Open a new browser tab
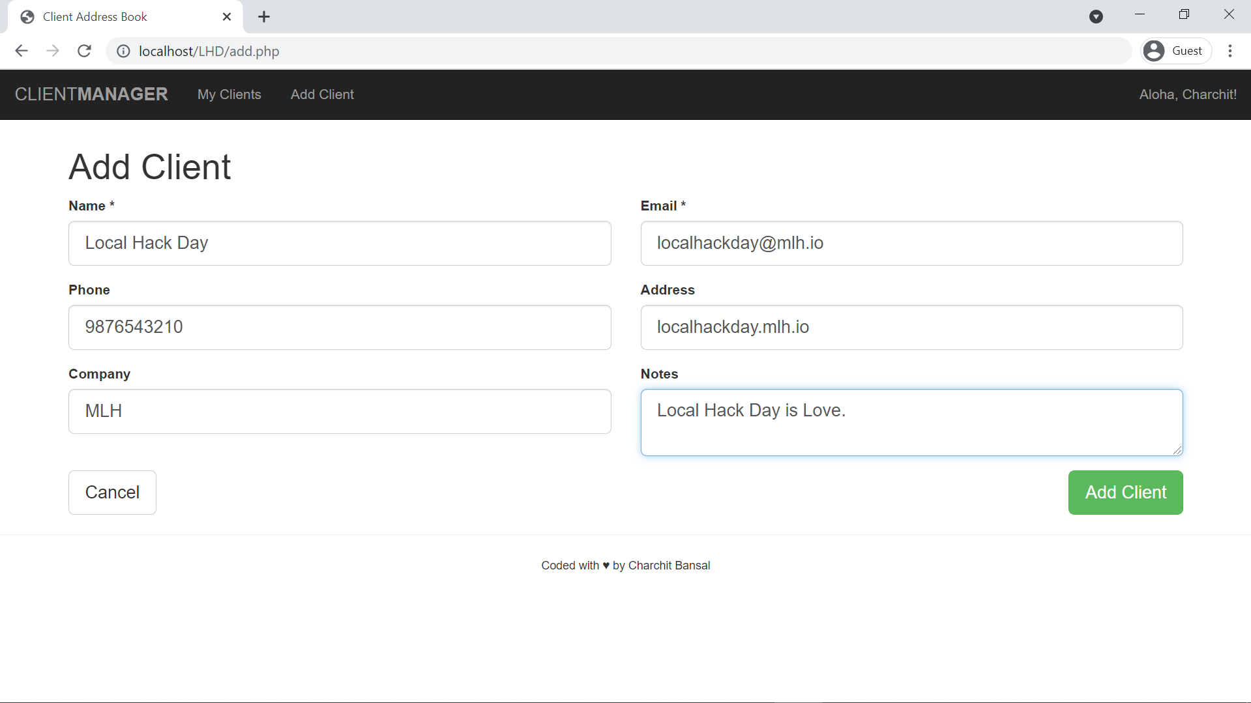 tap(264, 17)
